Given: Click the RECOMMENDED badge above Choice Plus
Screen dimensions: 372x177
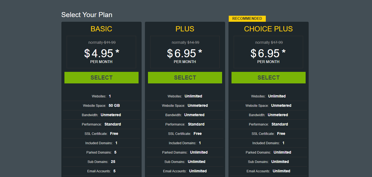Looking at the screenshot, I should (x=247, y=19).
